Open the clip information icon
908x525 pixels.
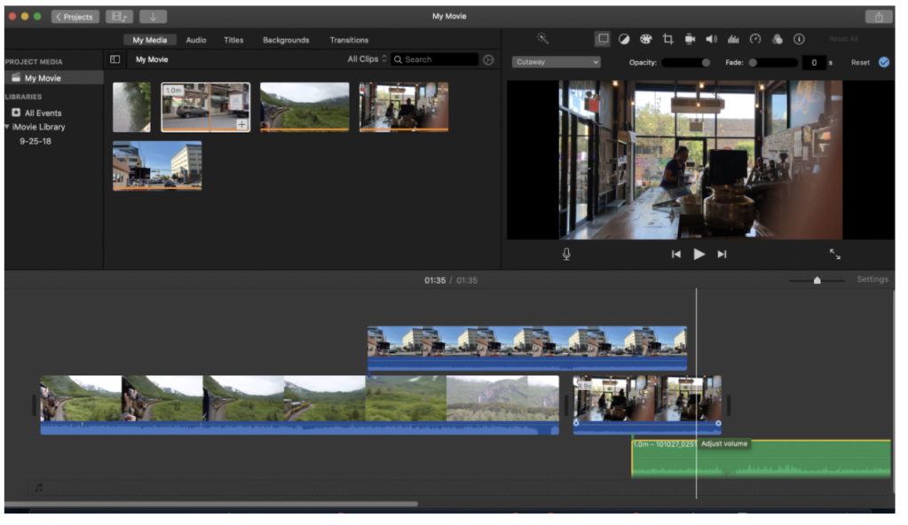(799, 39)
